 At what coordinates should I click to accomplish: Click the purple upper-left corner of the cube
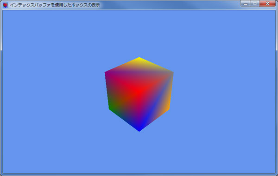[x=106, y=73]
